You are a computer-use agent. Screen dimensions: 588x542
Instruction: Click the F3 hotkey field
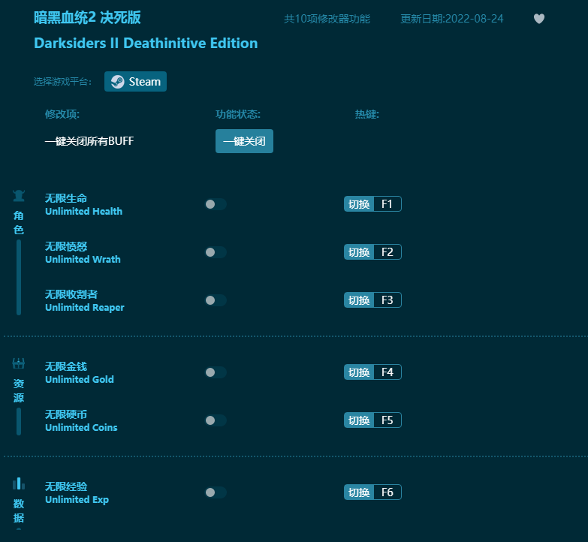coord(387,300)
